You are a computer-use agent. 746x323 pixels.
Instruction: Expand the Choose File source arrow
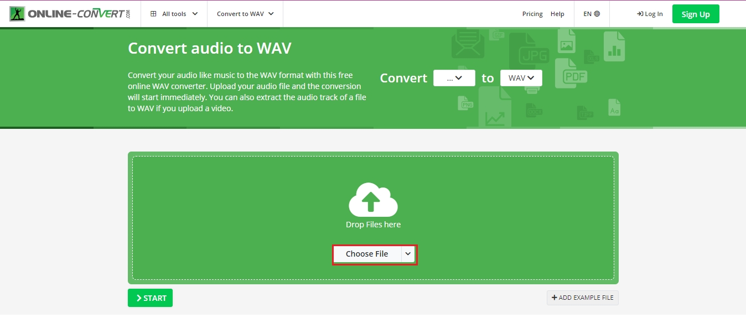pos(408,254)
